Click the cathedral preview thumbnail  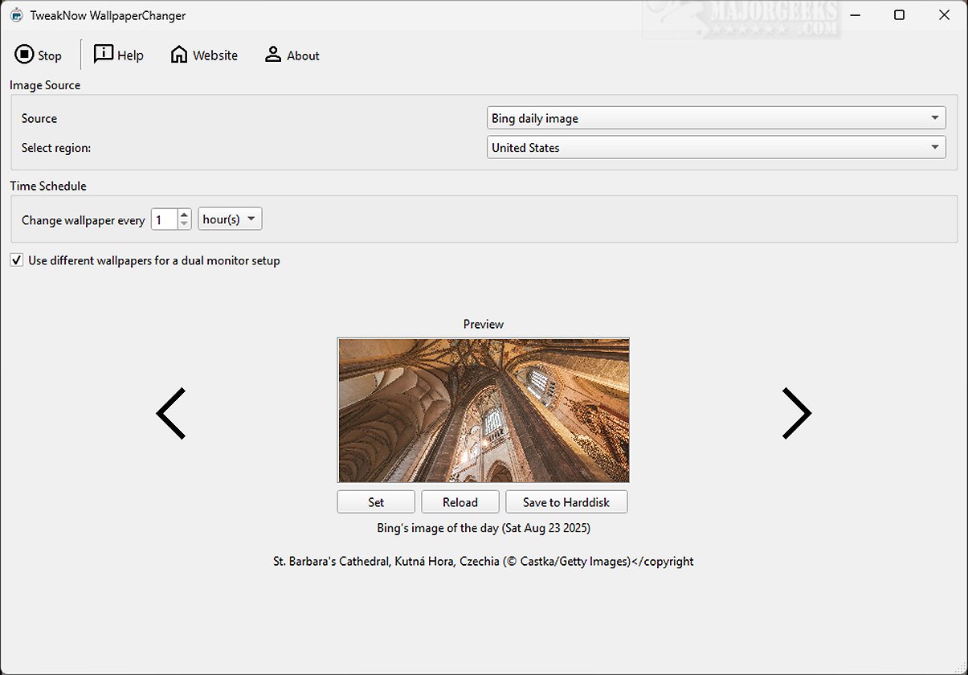484,410
